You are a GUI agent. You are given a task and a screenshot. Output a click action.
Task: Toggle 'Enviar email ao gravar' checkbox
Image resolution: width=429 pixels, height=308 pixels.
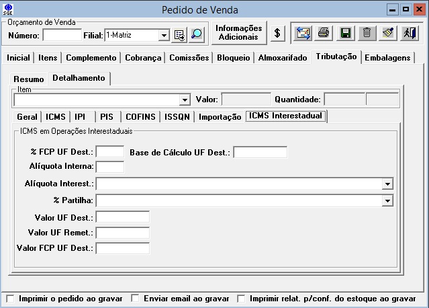pyautogui.click(x=135, y=298)
